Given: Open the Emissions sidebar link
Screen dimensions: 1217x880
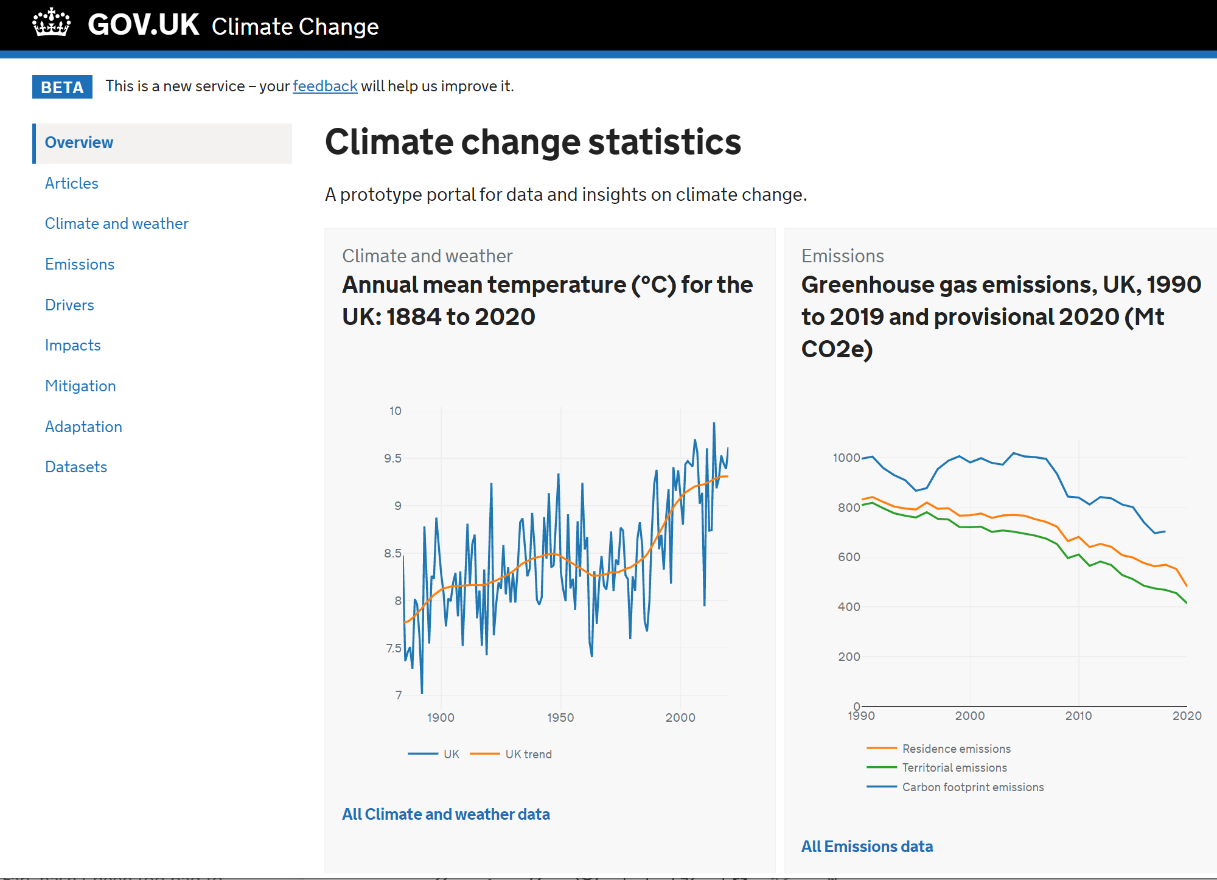Looking at the screenshot, I should coord(80,264).
